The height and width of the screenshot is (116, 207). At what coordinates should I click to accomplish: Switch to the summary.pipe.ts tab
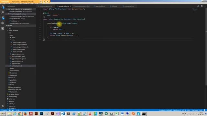(63, 6)
